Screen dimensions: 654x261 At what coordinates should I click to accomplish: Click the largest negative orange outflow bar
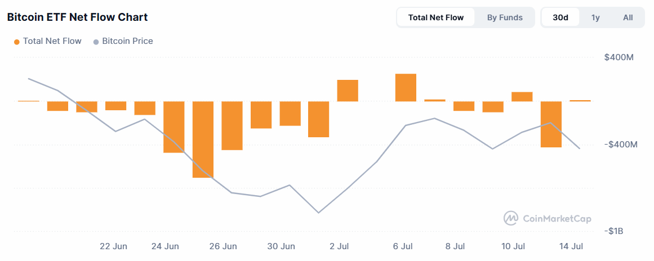(203, 139)
